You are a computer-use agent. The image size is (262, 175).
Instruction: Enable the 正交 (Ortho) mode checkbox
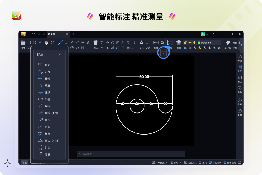click(200, 162)
